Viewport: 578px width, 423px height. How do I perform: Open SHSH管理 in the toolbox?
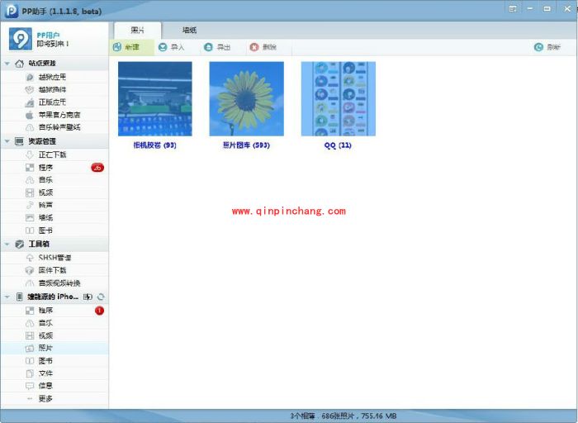(x=56, y=258)
